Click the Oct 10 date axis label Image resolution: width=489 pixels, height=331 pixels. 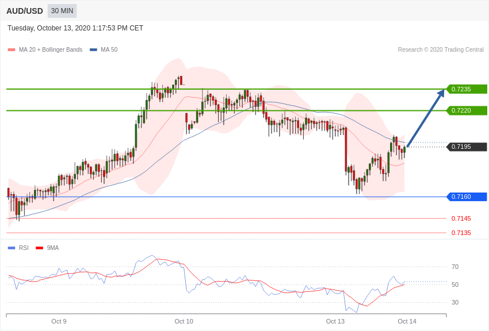(x=184, y=321)
